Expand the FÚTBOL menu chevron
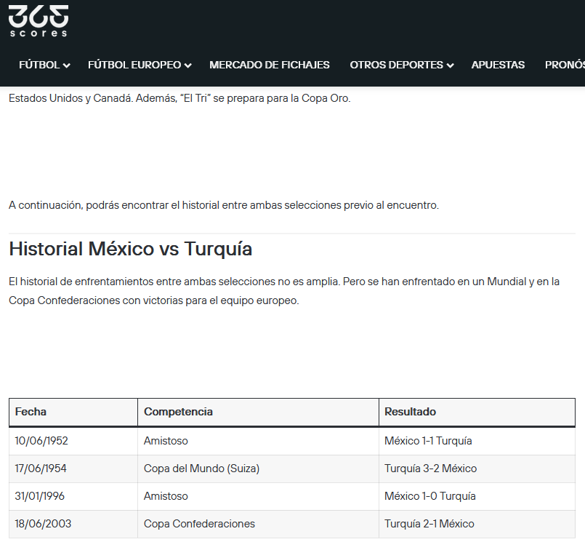 (67, 65)
